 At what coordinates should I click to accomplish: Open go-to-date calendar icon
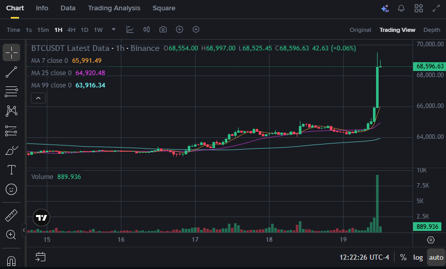point(41,257)
